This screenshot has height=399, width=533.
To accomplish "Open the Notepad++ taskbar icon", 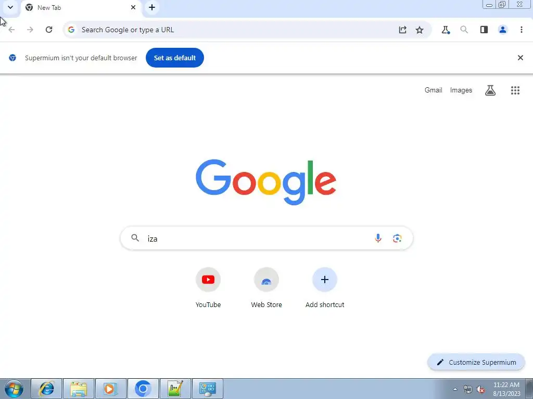I will (x=175, y=389).
